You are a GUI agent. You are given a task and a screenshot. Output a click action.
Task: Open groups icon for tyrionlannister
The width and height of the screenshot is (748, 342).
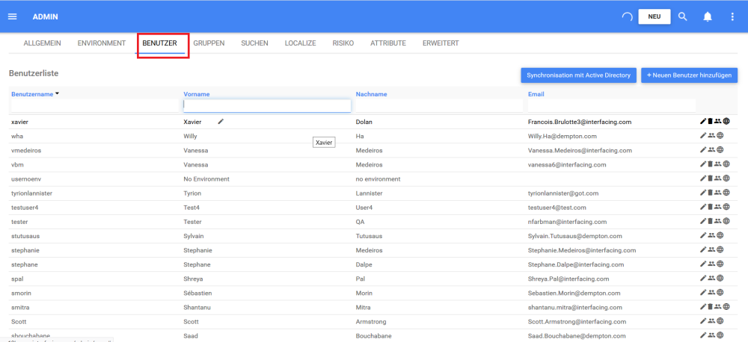pos(717,193)
